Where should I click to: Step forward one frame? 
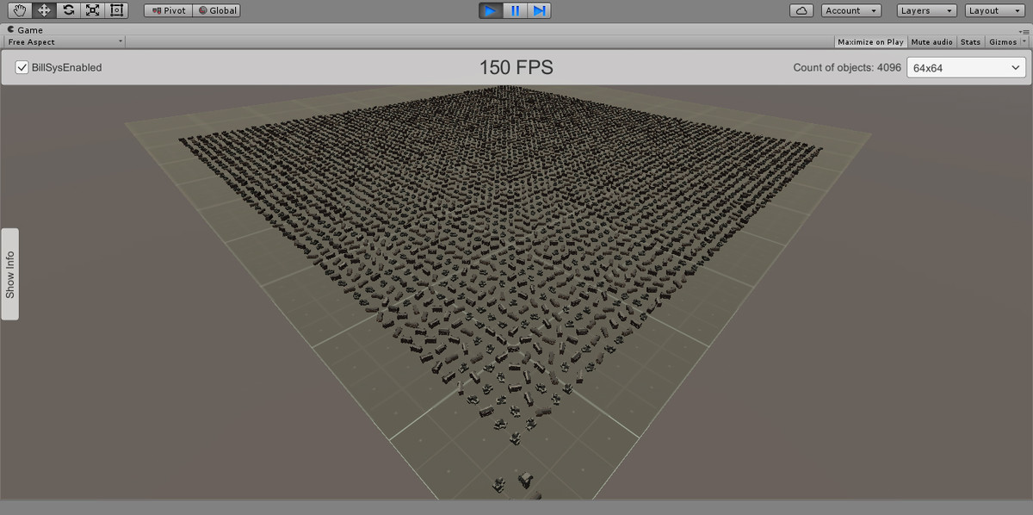(539, 10)
